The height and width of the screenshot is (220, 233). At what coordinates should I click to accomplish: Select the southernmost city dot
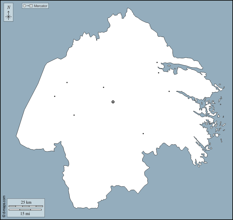point(143,134)
